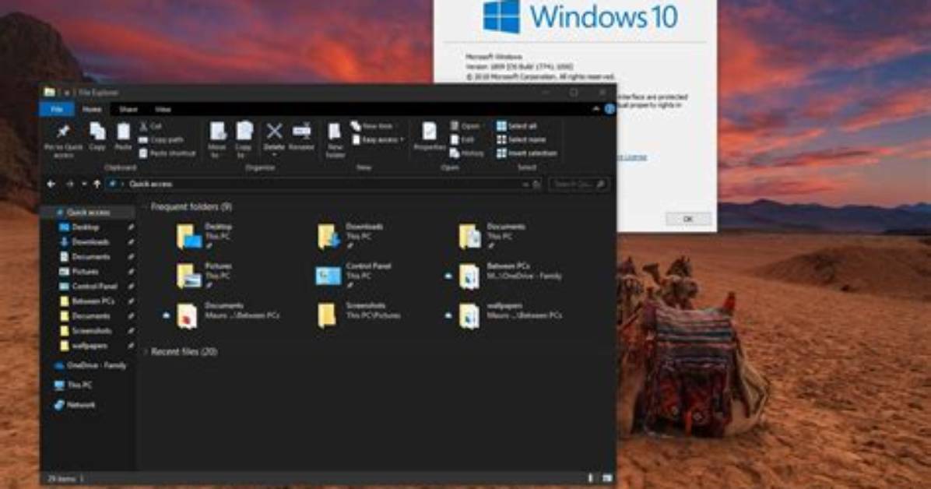Viewport: 931px width, 489px height.
Task: Collapse the Frequent folders group
Action: click(146, 207)
